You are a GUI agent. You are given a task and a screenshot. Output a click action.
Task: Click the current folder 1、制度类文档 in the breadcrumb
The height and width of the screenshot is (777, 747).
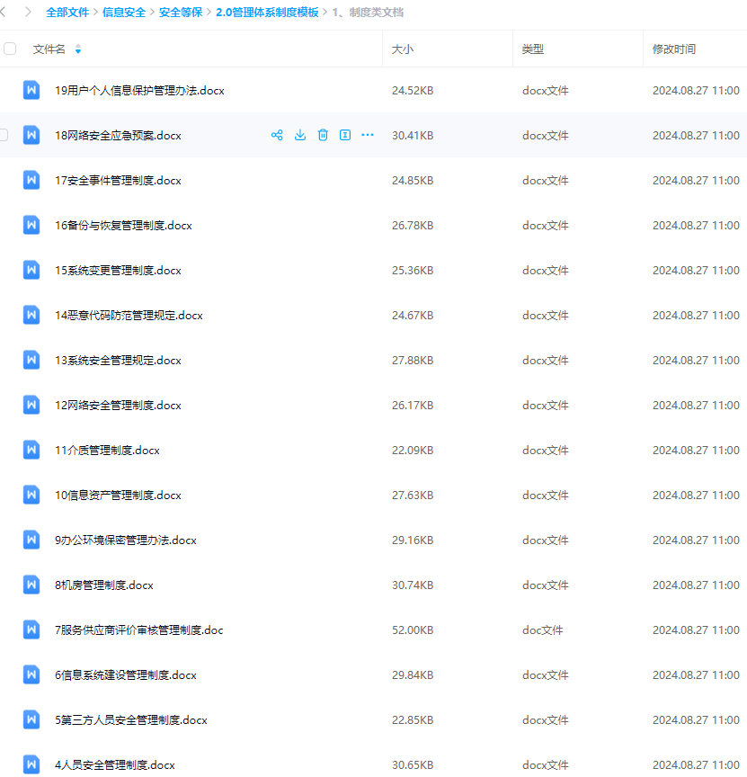click(368, 12)
